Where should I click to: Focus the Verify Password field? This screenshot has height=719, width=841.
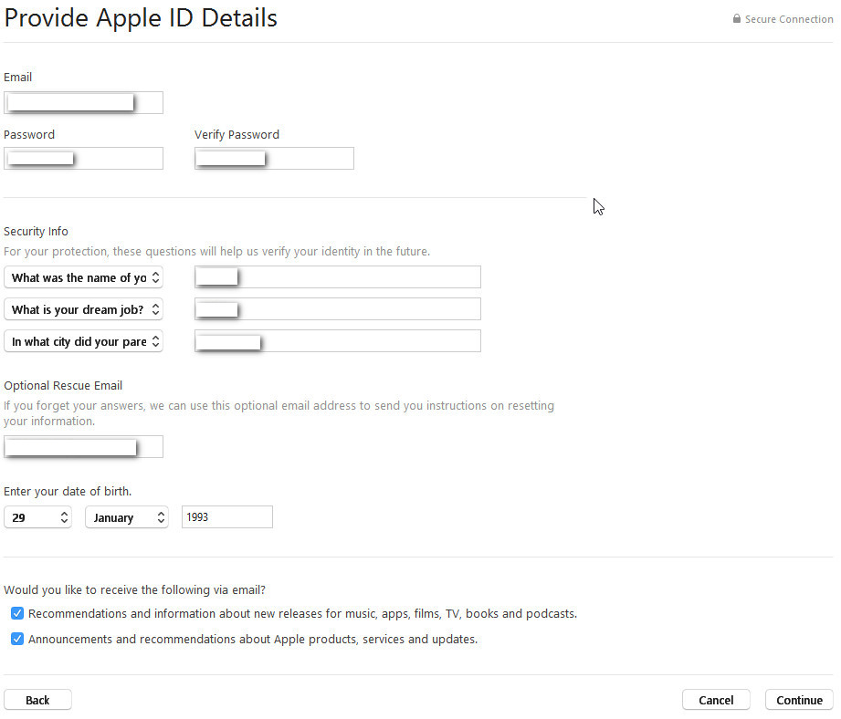[274, 159]
